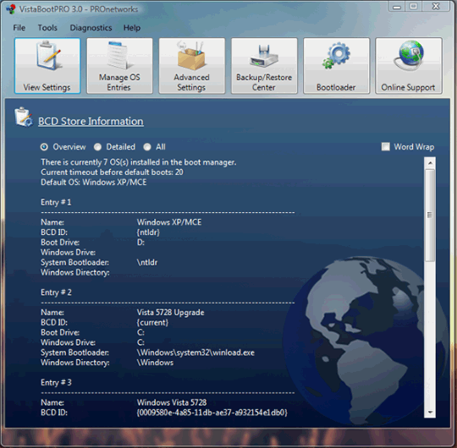Open the Bootloader gears section
Screen dimensions: 457x448
pyautogui.click(x=336, y=66)
